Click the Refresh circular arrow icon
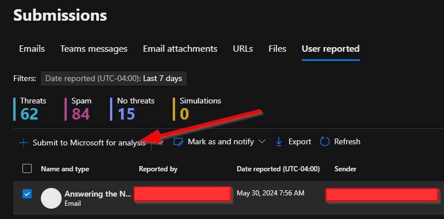 325,141
